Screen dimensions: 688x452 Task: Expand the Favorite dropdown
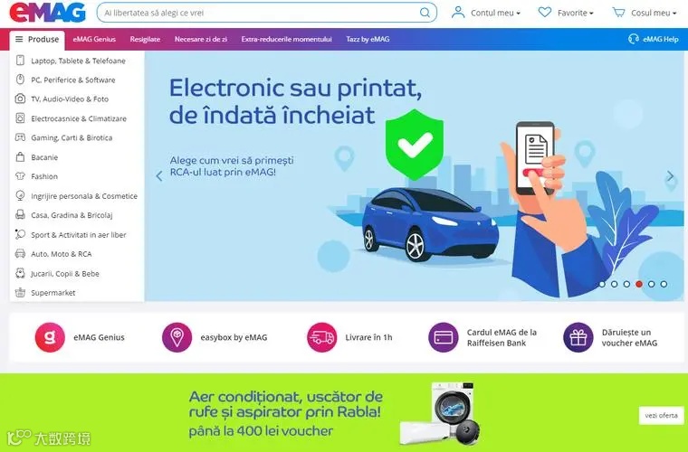566,13
